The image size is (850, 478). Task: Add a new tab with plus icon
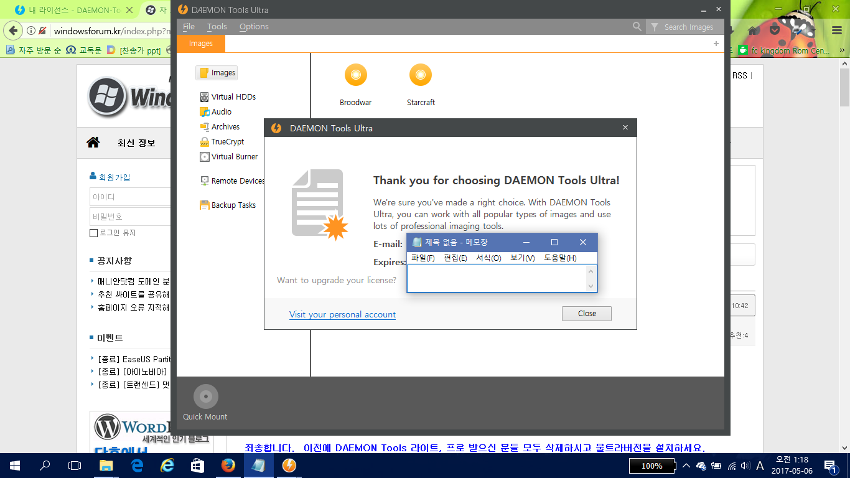click(x=716, y=44)
